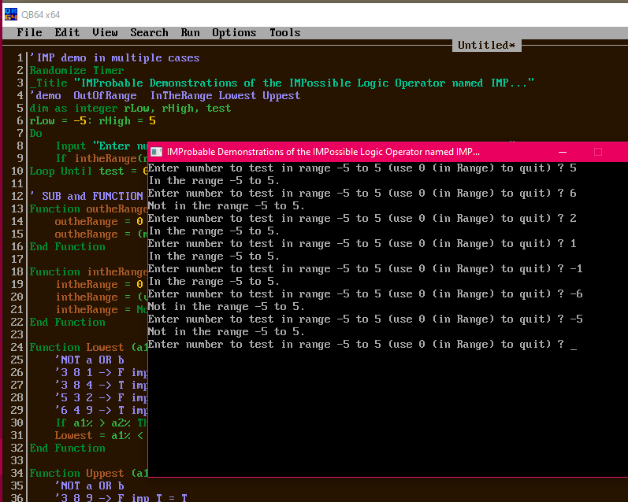
Task: Open the File menu
Action: pyautogui.click(x=30, y=32)
